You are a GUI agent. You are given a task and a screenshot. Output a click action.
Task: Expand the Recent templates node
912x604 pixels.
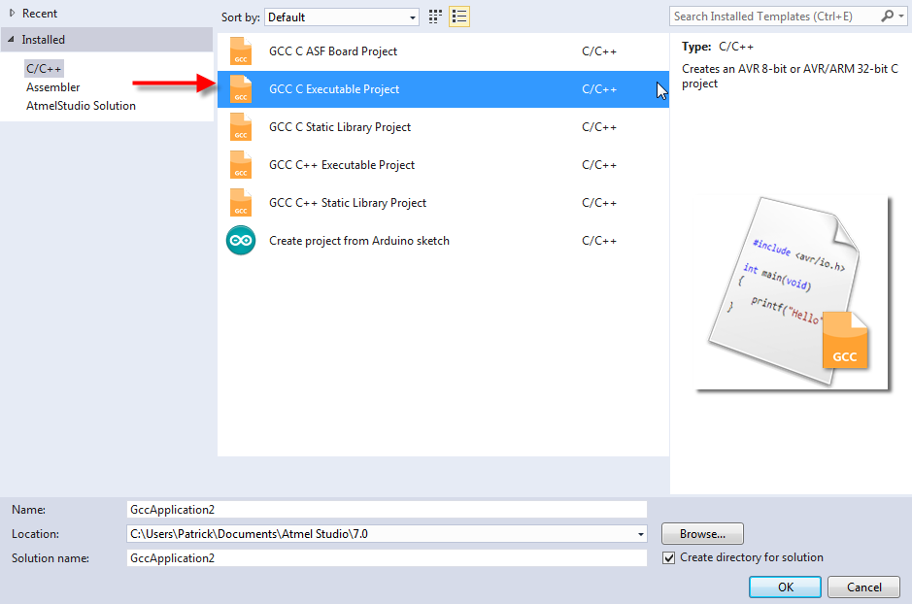(12, 13)
